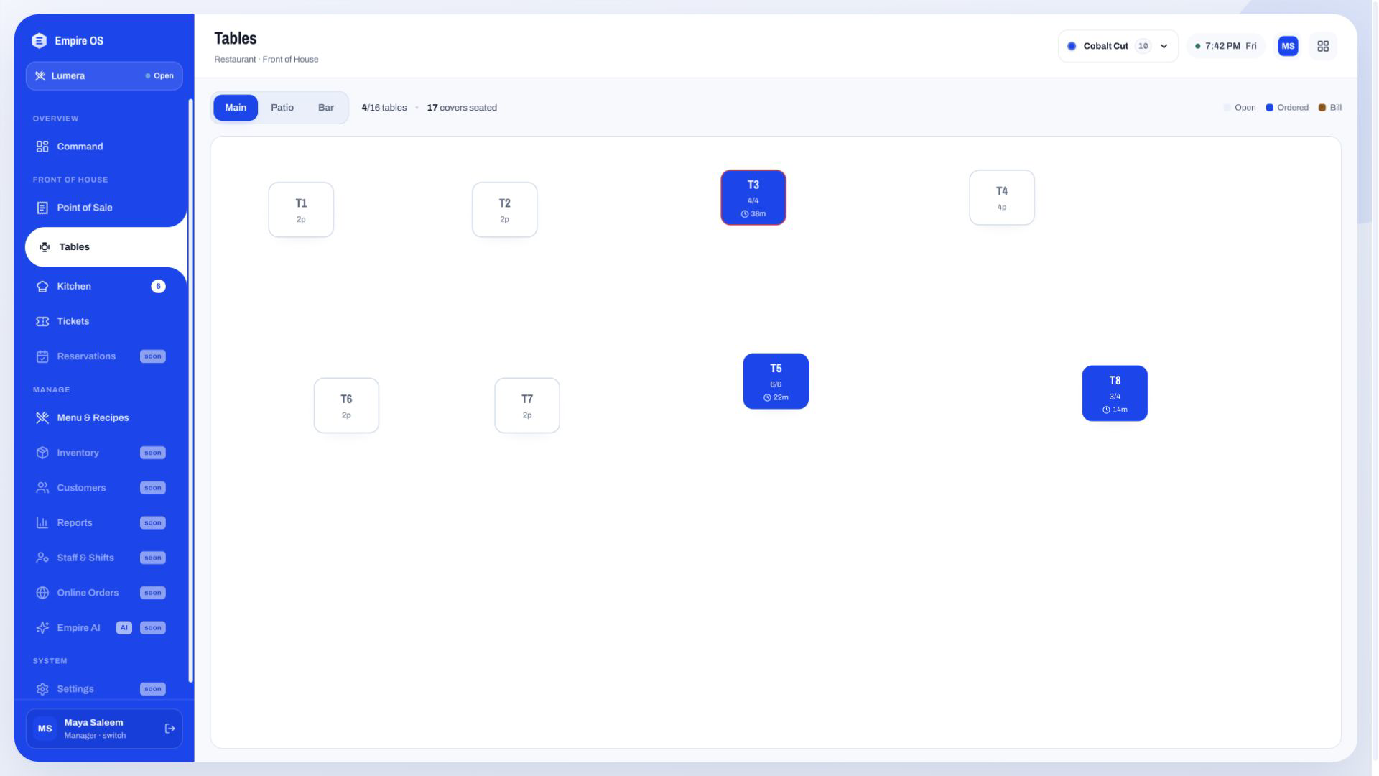Viewport: 1379px width, 776px height.
Task: Click the Bill legend color swatch
Action: click(x=1322, y=108)
